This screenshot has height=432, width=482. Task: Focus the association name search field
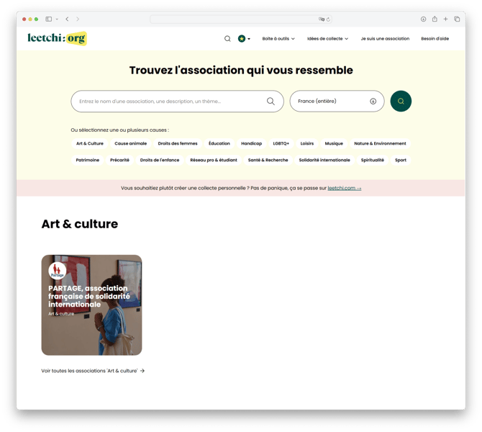click(x=177, y=102)
